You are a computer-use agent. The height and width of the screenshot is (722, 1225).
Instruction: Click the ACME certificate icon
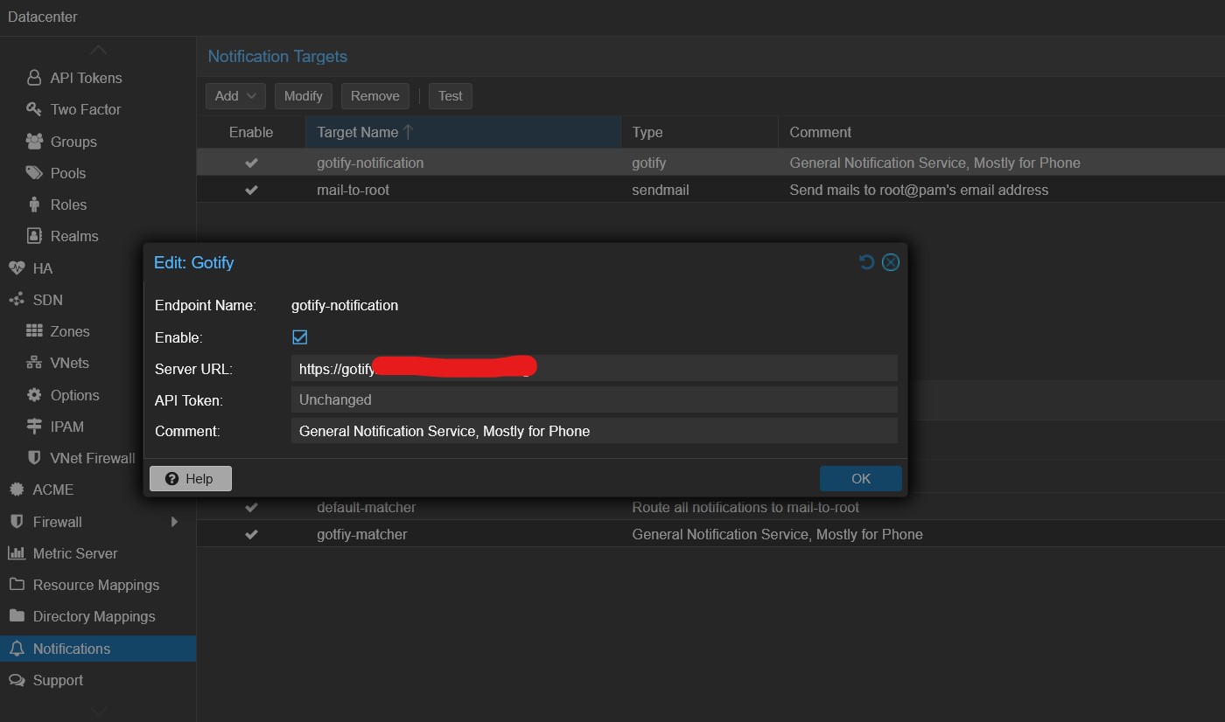pos(17,489)
